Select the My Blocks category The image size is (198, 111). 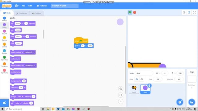tap(4, 71)
